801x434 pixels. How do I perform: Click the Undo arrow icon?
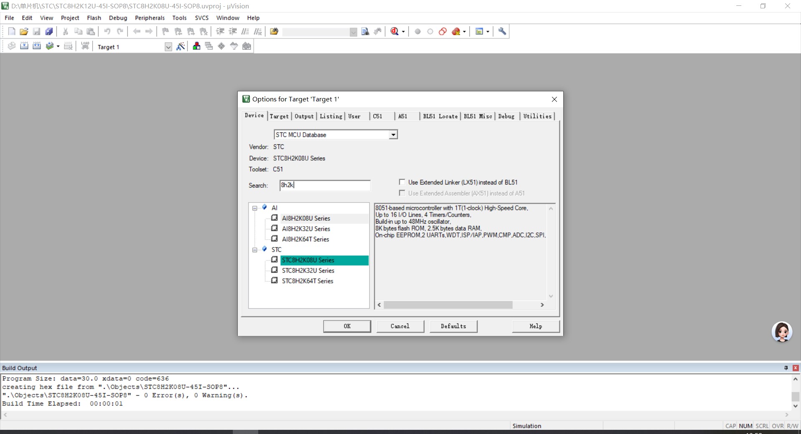coord(107,31)
